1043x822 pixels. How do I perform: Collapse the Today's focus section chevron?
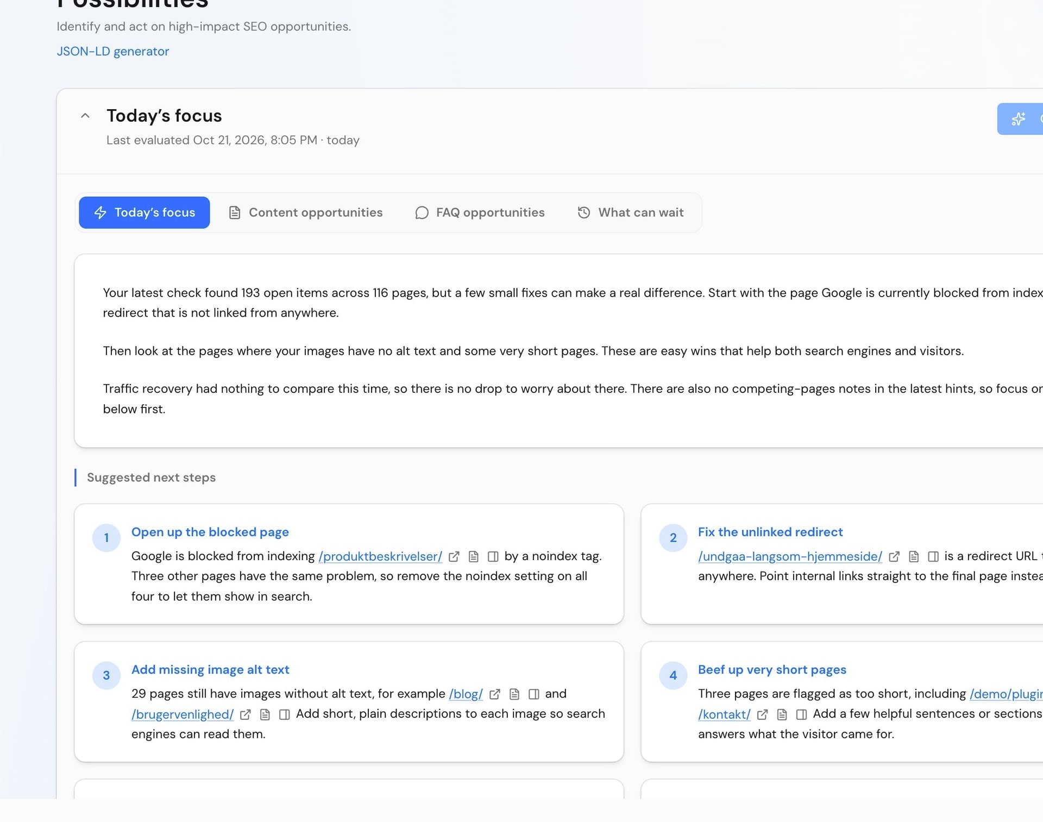(85, 116)
